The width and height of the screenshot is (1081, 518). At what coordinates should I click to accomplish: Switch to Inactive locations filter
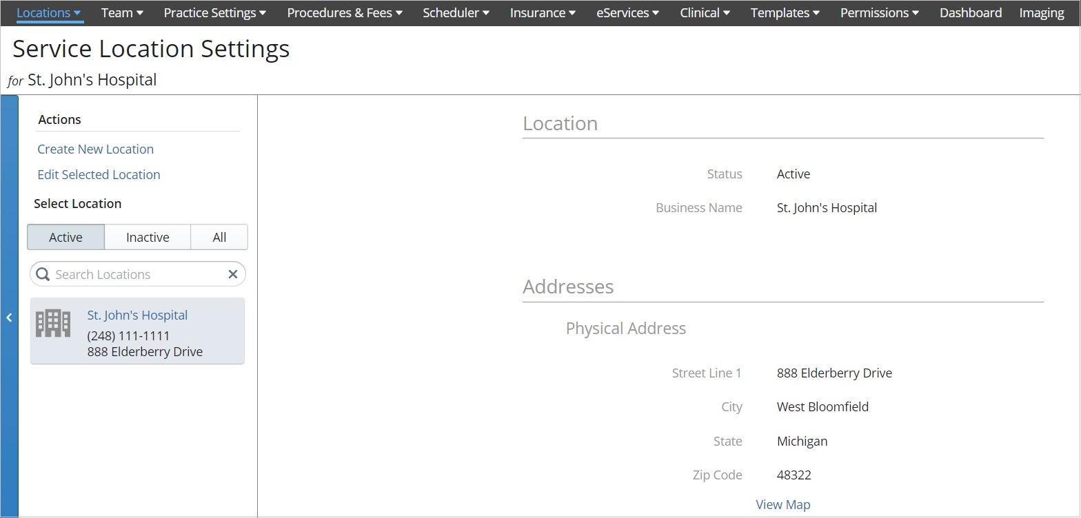tap(148, 237)
